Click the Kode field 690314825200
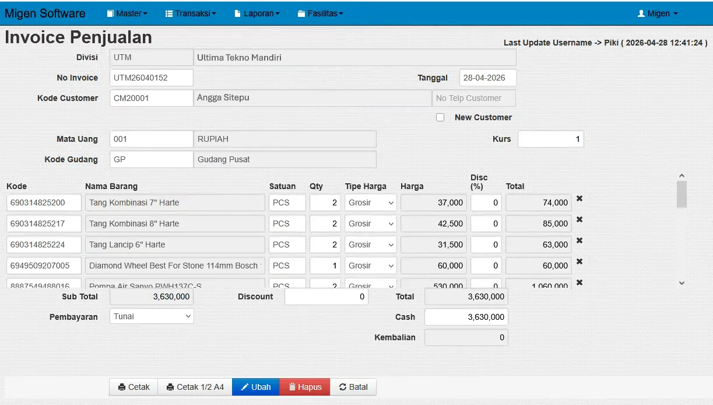713x405 pixels. pyautogui.click(x=44, y=202)
